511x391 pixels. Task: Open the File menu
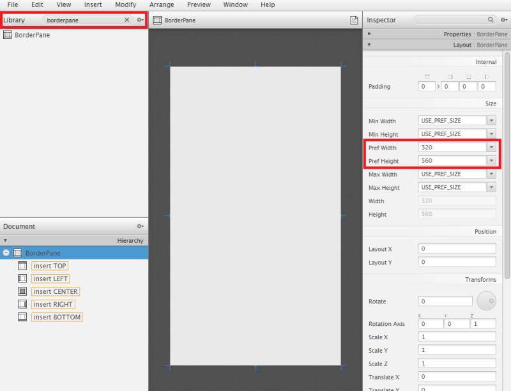pos(13,4)
